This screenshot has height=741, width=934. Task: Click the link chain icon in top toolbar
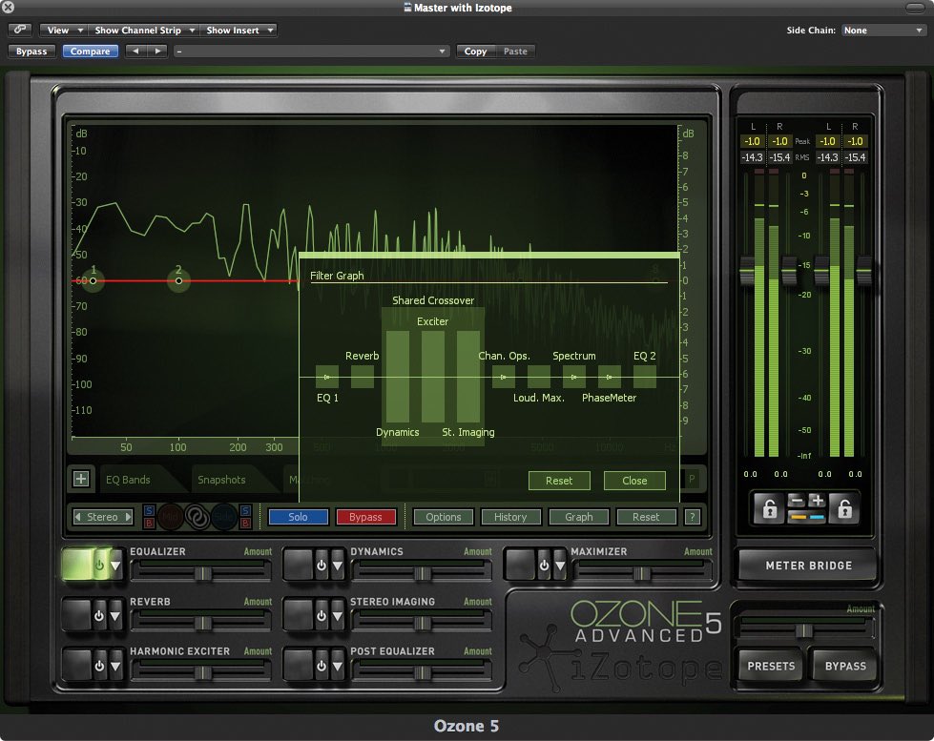[x=20, y=30]
